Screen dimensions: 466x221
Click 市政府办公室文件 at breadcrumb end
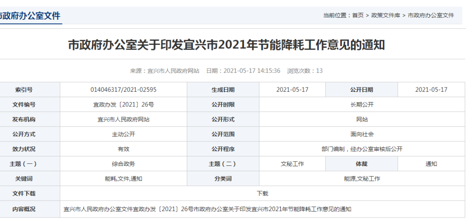point(431,15)
